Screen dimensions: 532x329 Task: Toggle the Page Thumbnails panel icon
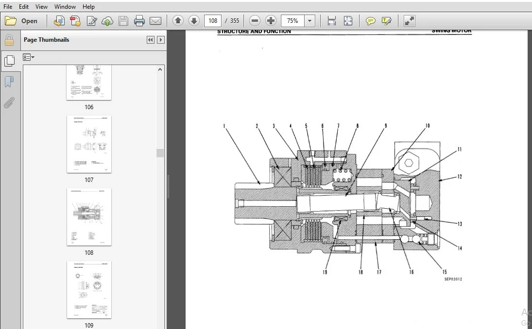pos(10,61)
